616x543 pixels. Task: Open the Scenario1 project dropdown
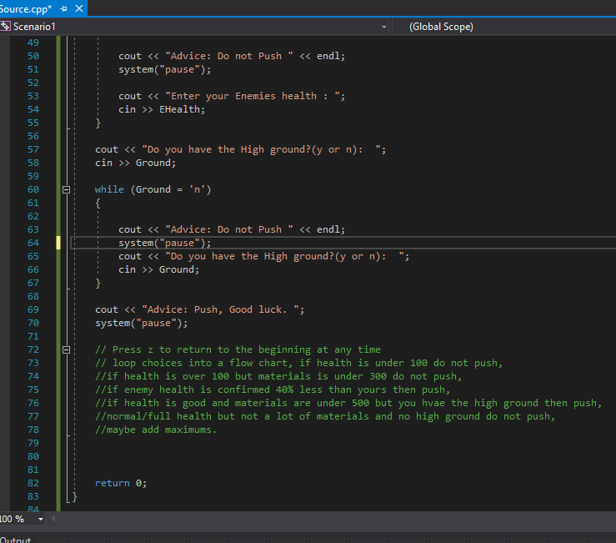pos(383,27)
